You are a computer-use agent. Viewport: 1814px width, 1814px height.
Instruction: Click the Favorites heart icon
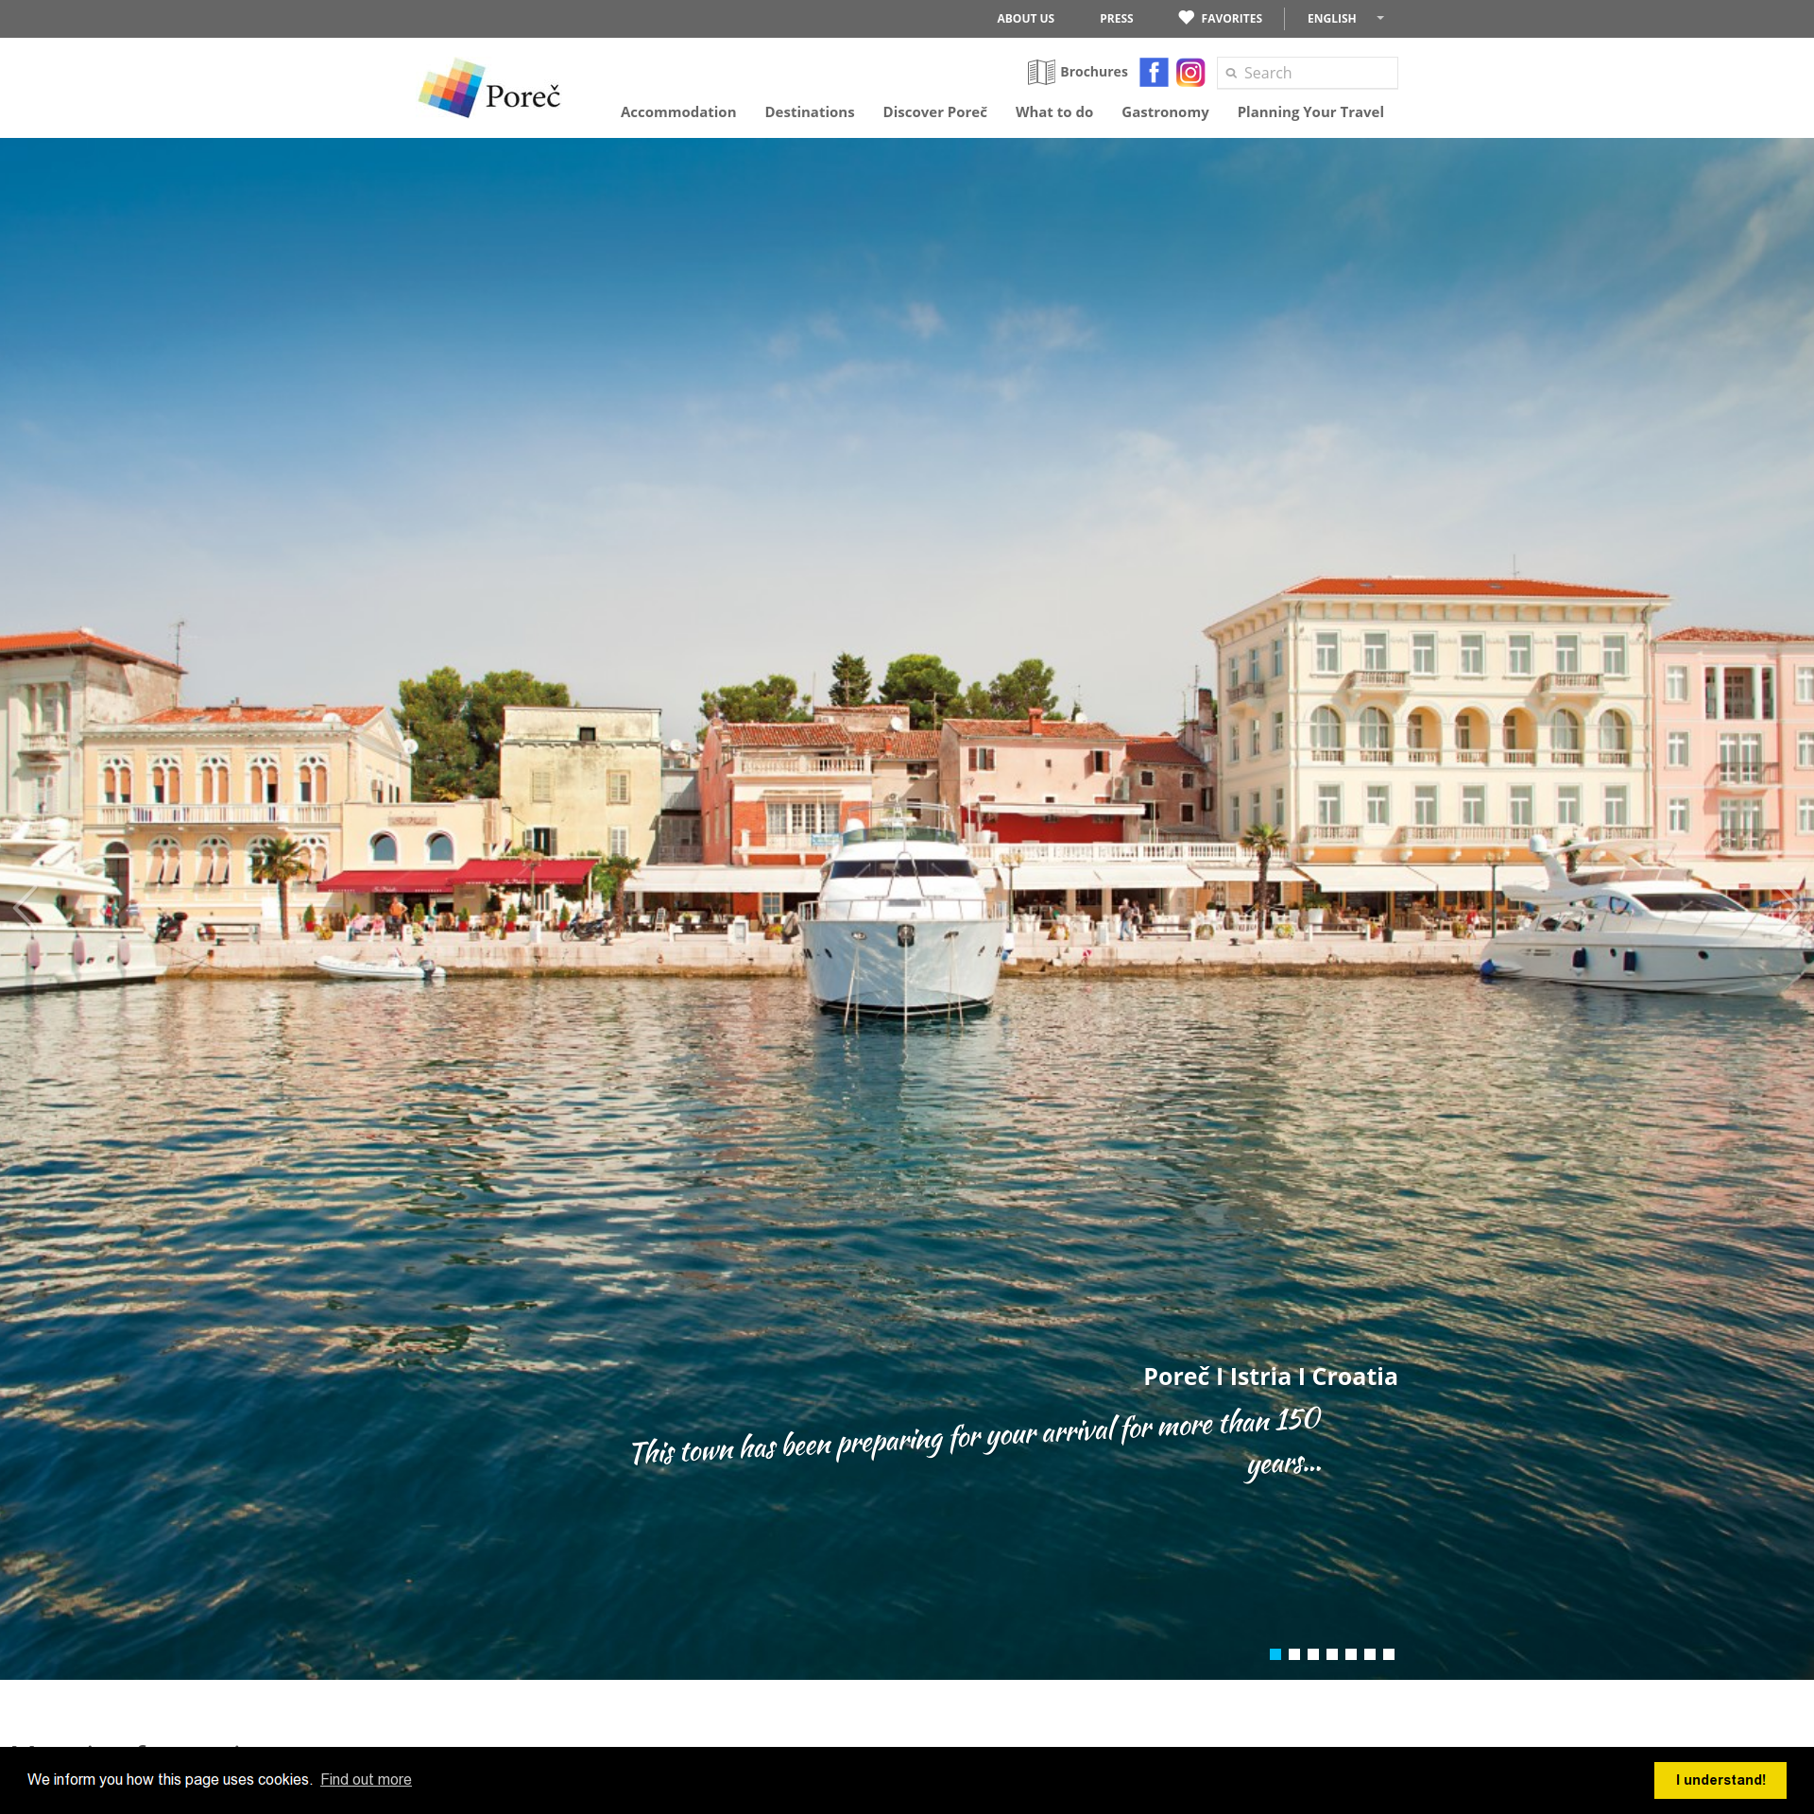tap(1186, 18)
